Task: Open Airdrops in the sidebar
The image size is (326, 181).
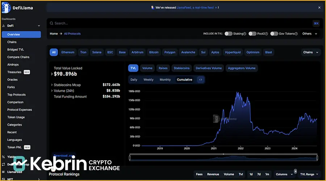Action: pos(13,65)
